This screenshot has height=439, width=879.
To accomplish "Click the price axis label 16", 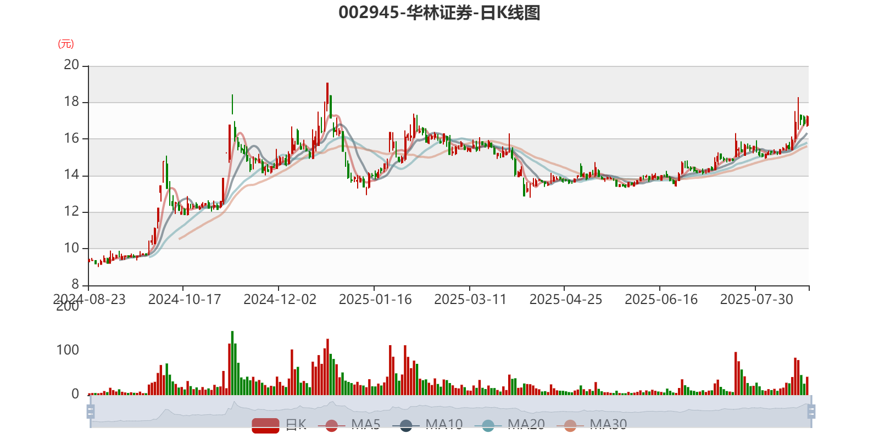I will 71,138.
